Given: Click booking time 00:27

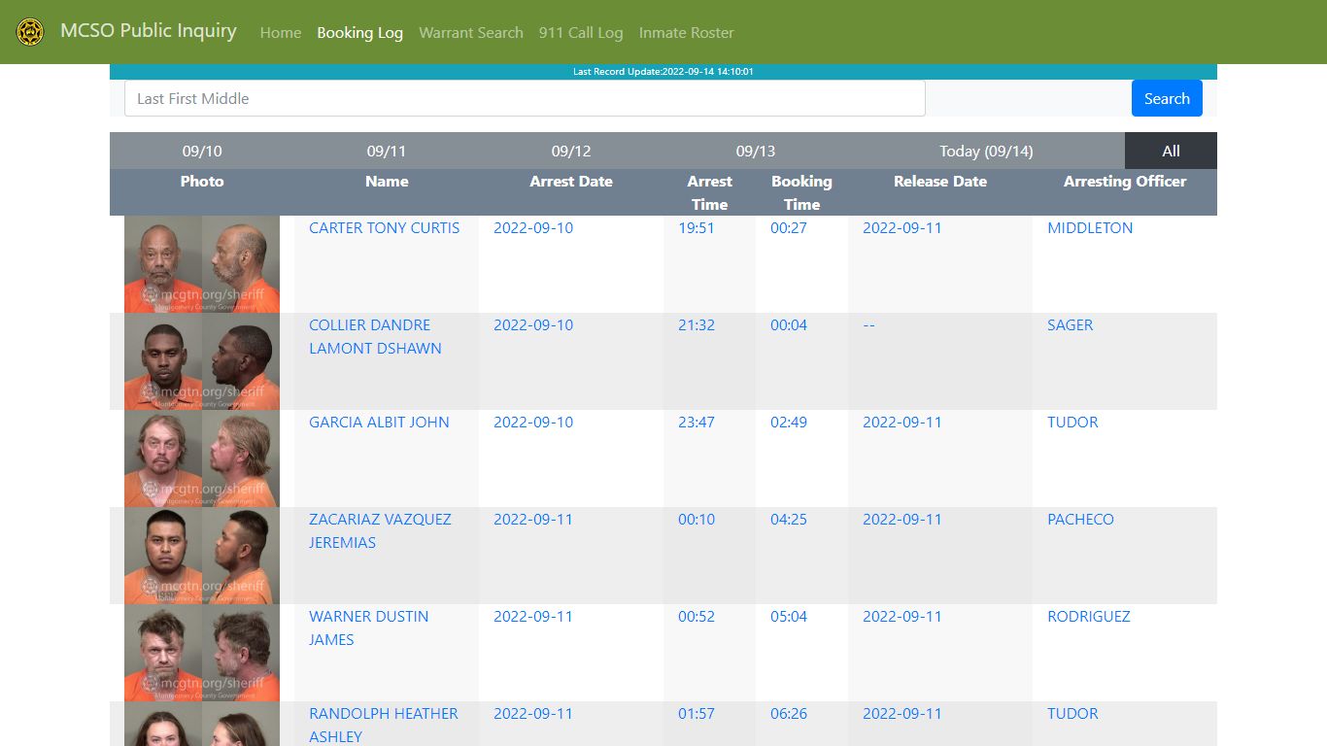Looking at the screenshot, I should (x=789, y=227).
